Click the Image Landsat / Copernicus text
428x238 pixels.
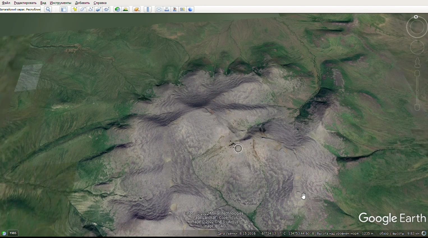(x=214, y=218)
